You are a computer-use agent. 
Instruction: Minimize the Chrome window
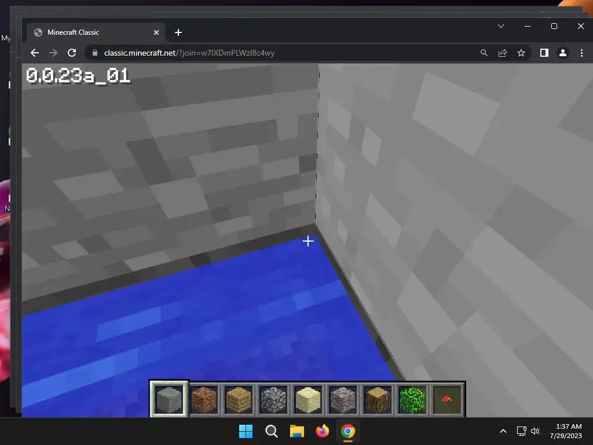528,26
